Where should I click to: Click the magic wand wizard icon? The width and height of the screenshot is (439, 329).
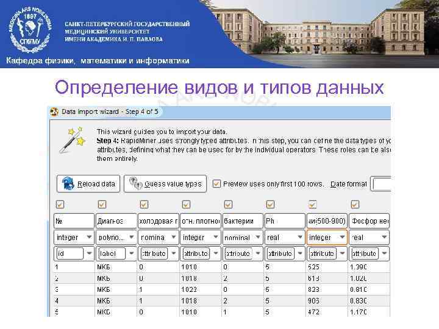click(73, 140)
